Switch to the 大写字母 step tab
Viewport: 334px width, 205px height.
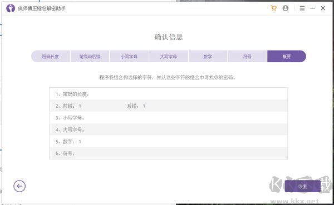pos(169,56)
